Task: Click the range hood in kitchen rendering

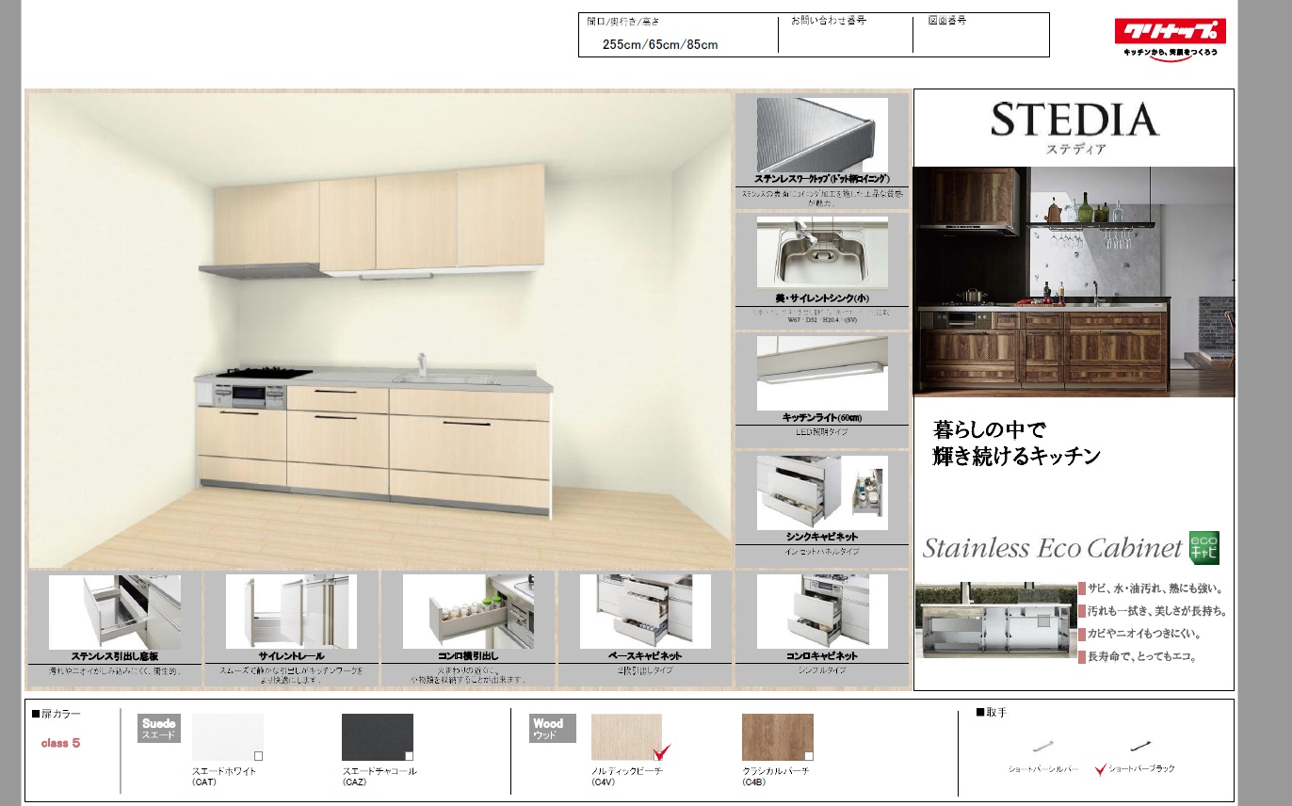Action: (x=265, y=270)
